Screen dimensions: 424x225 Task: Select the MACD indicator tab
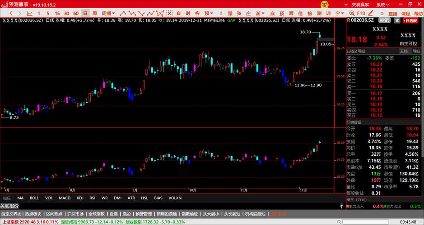coord(65,198)
